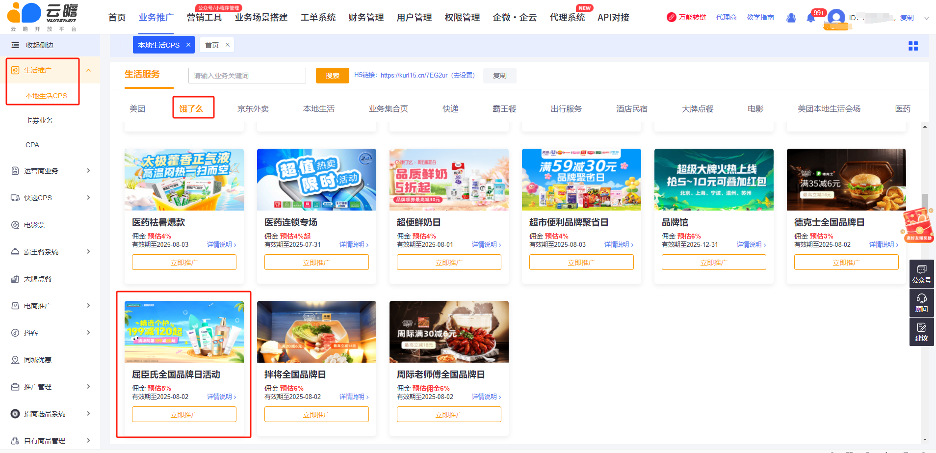
Task: Switch to the 饿了么 category tab
Action: coord(191,108)
